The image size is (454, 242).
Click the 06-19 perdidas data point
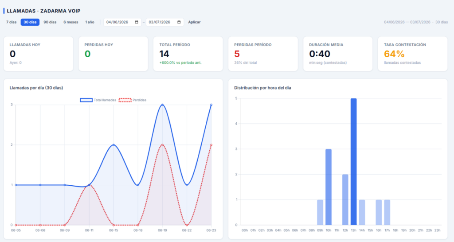pyautogui.click(x=162, y=145)
